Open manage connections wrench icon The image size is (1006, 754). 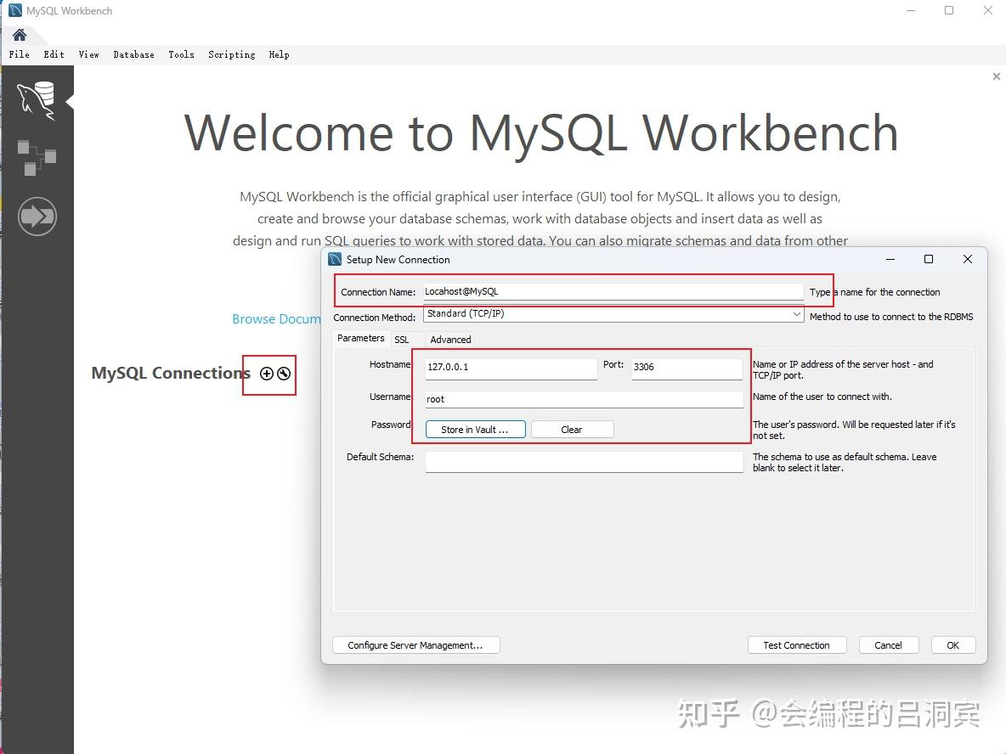(284, 374)
